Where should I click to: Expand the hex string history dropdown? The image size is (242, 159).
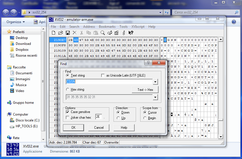(x=155, y=97)
